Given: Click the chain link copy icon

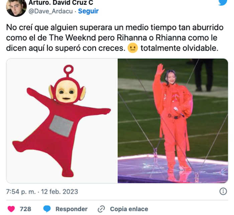Looking at the screenshot, I should tap(101, 209).
